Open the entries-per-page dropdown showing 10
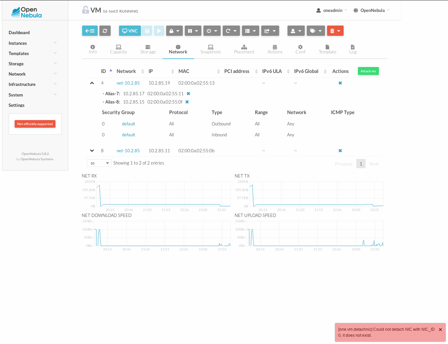Image resolution: width=448 pixels, height=344 pixels. [x=99, y=163]
